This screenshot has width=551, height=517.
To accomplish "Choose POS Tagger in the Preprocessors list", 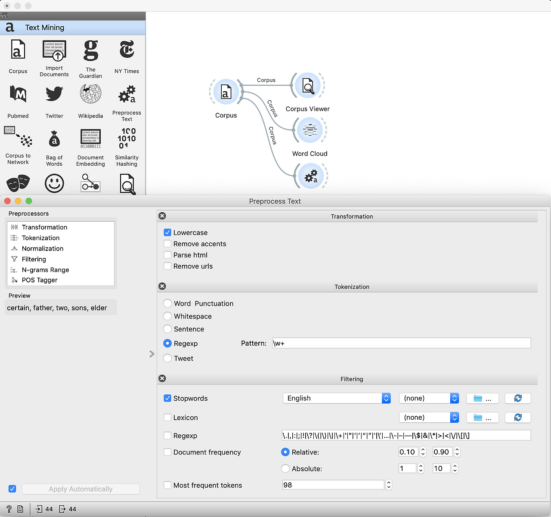I will pos(61,280).
